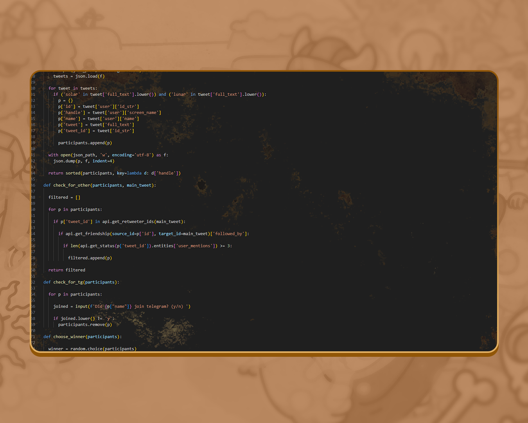Click the encoding='utf-8' argument
This screenshot has width=528, height=423.
tap(133, 155)
